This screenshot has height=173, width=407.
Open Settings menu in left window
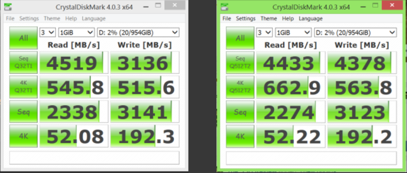click(29, 19)
